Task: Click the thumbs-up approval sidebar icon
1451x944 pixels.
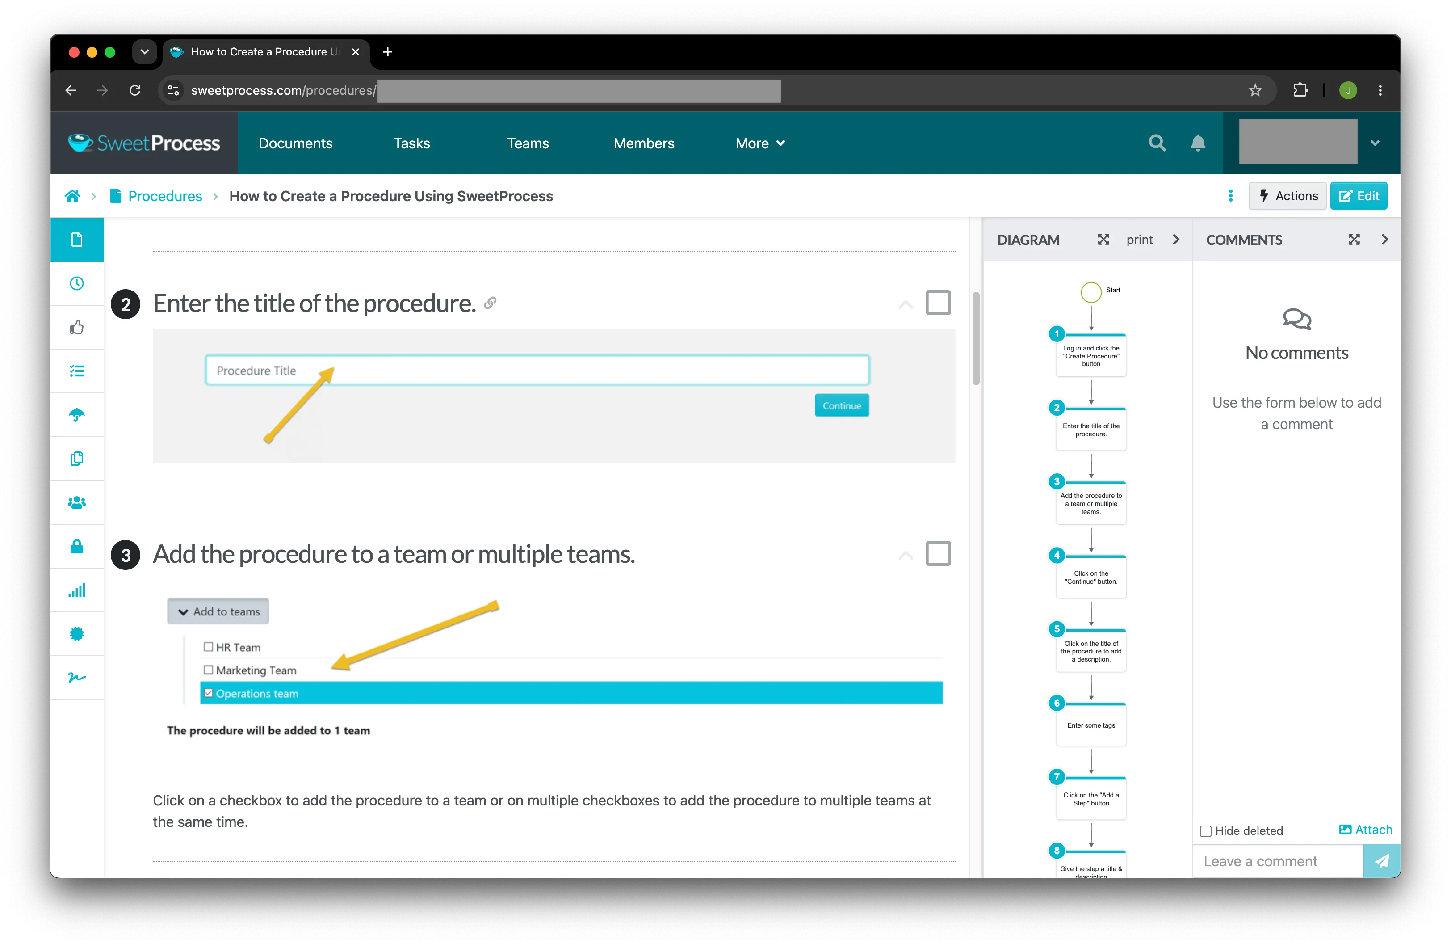Action: [77, 328]
